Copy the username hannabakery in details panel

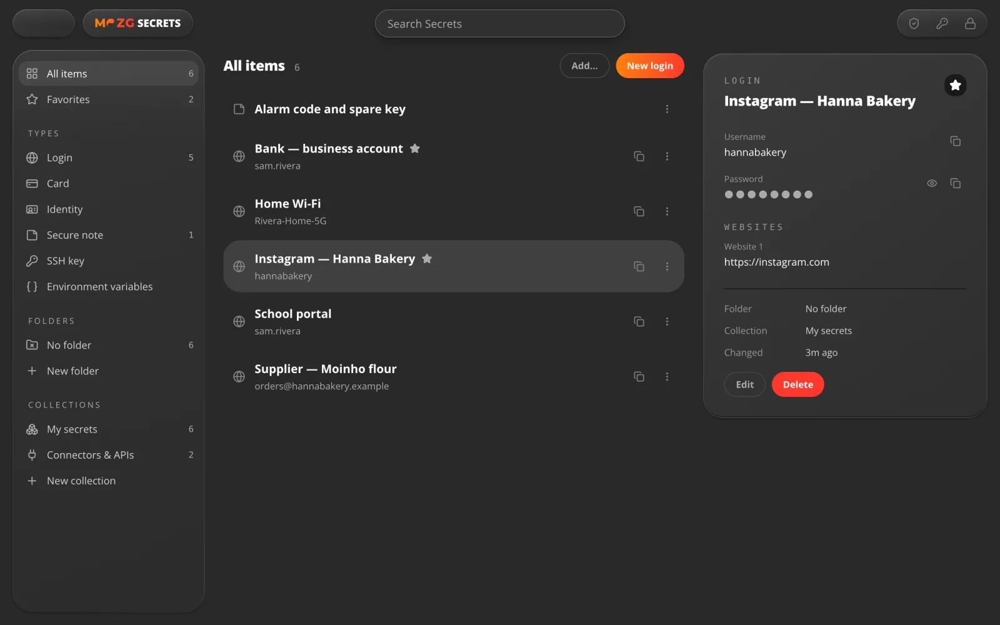tap(955, 141)
